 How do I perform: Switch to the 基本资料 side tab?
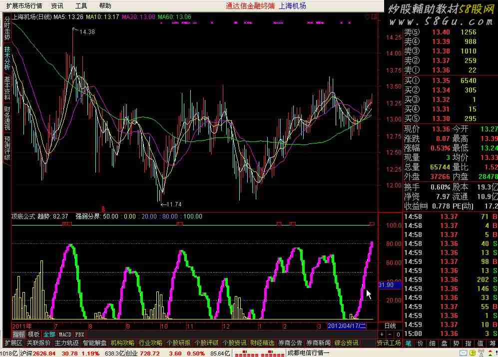(x=7, y=88)
